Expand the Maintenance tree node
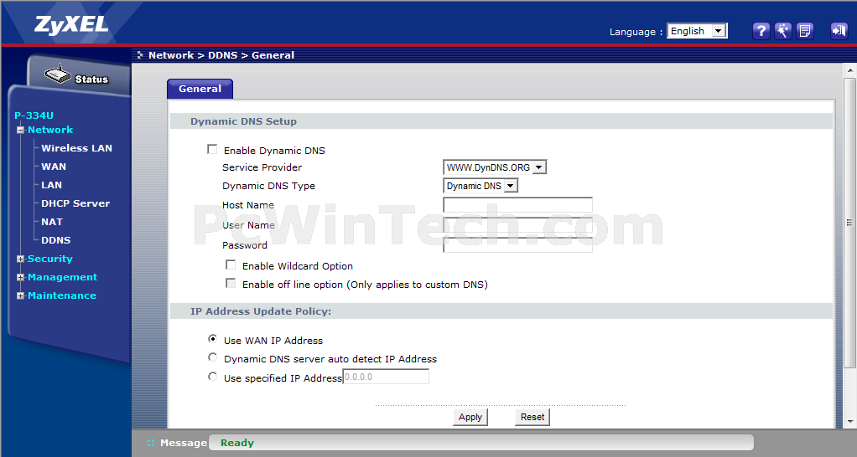 click(x=20, y=296)
